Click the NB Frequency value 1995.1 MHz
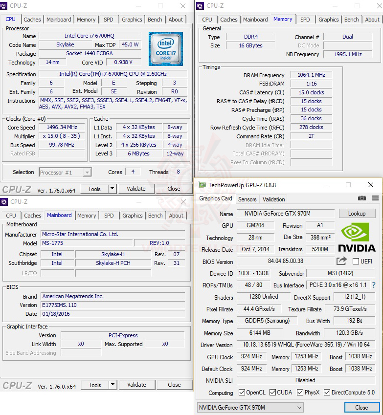The image size is (383, 415). (348, 54)
